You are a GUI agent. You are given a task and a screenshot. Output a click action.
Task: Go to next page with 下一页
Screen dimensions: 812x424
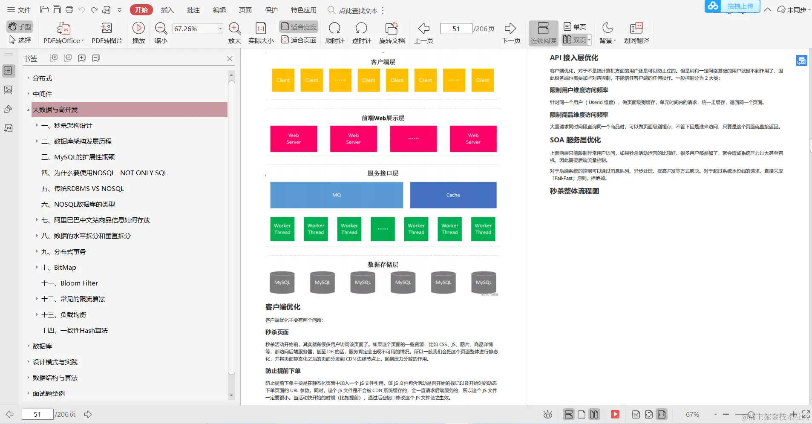click(510, 33)
